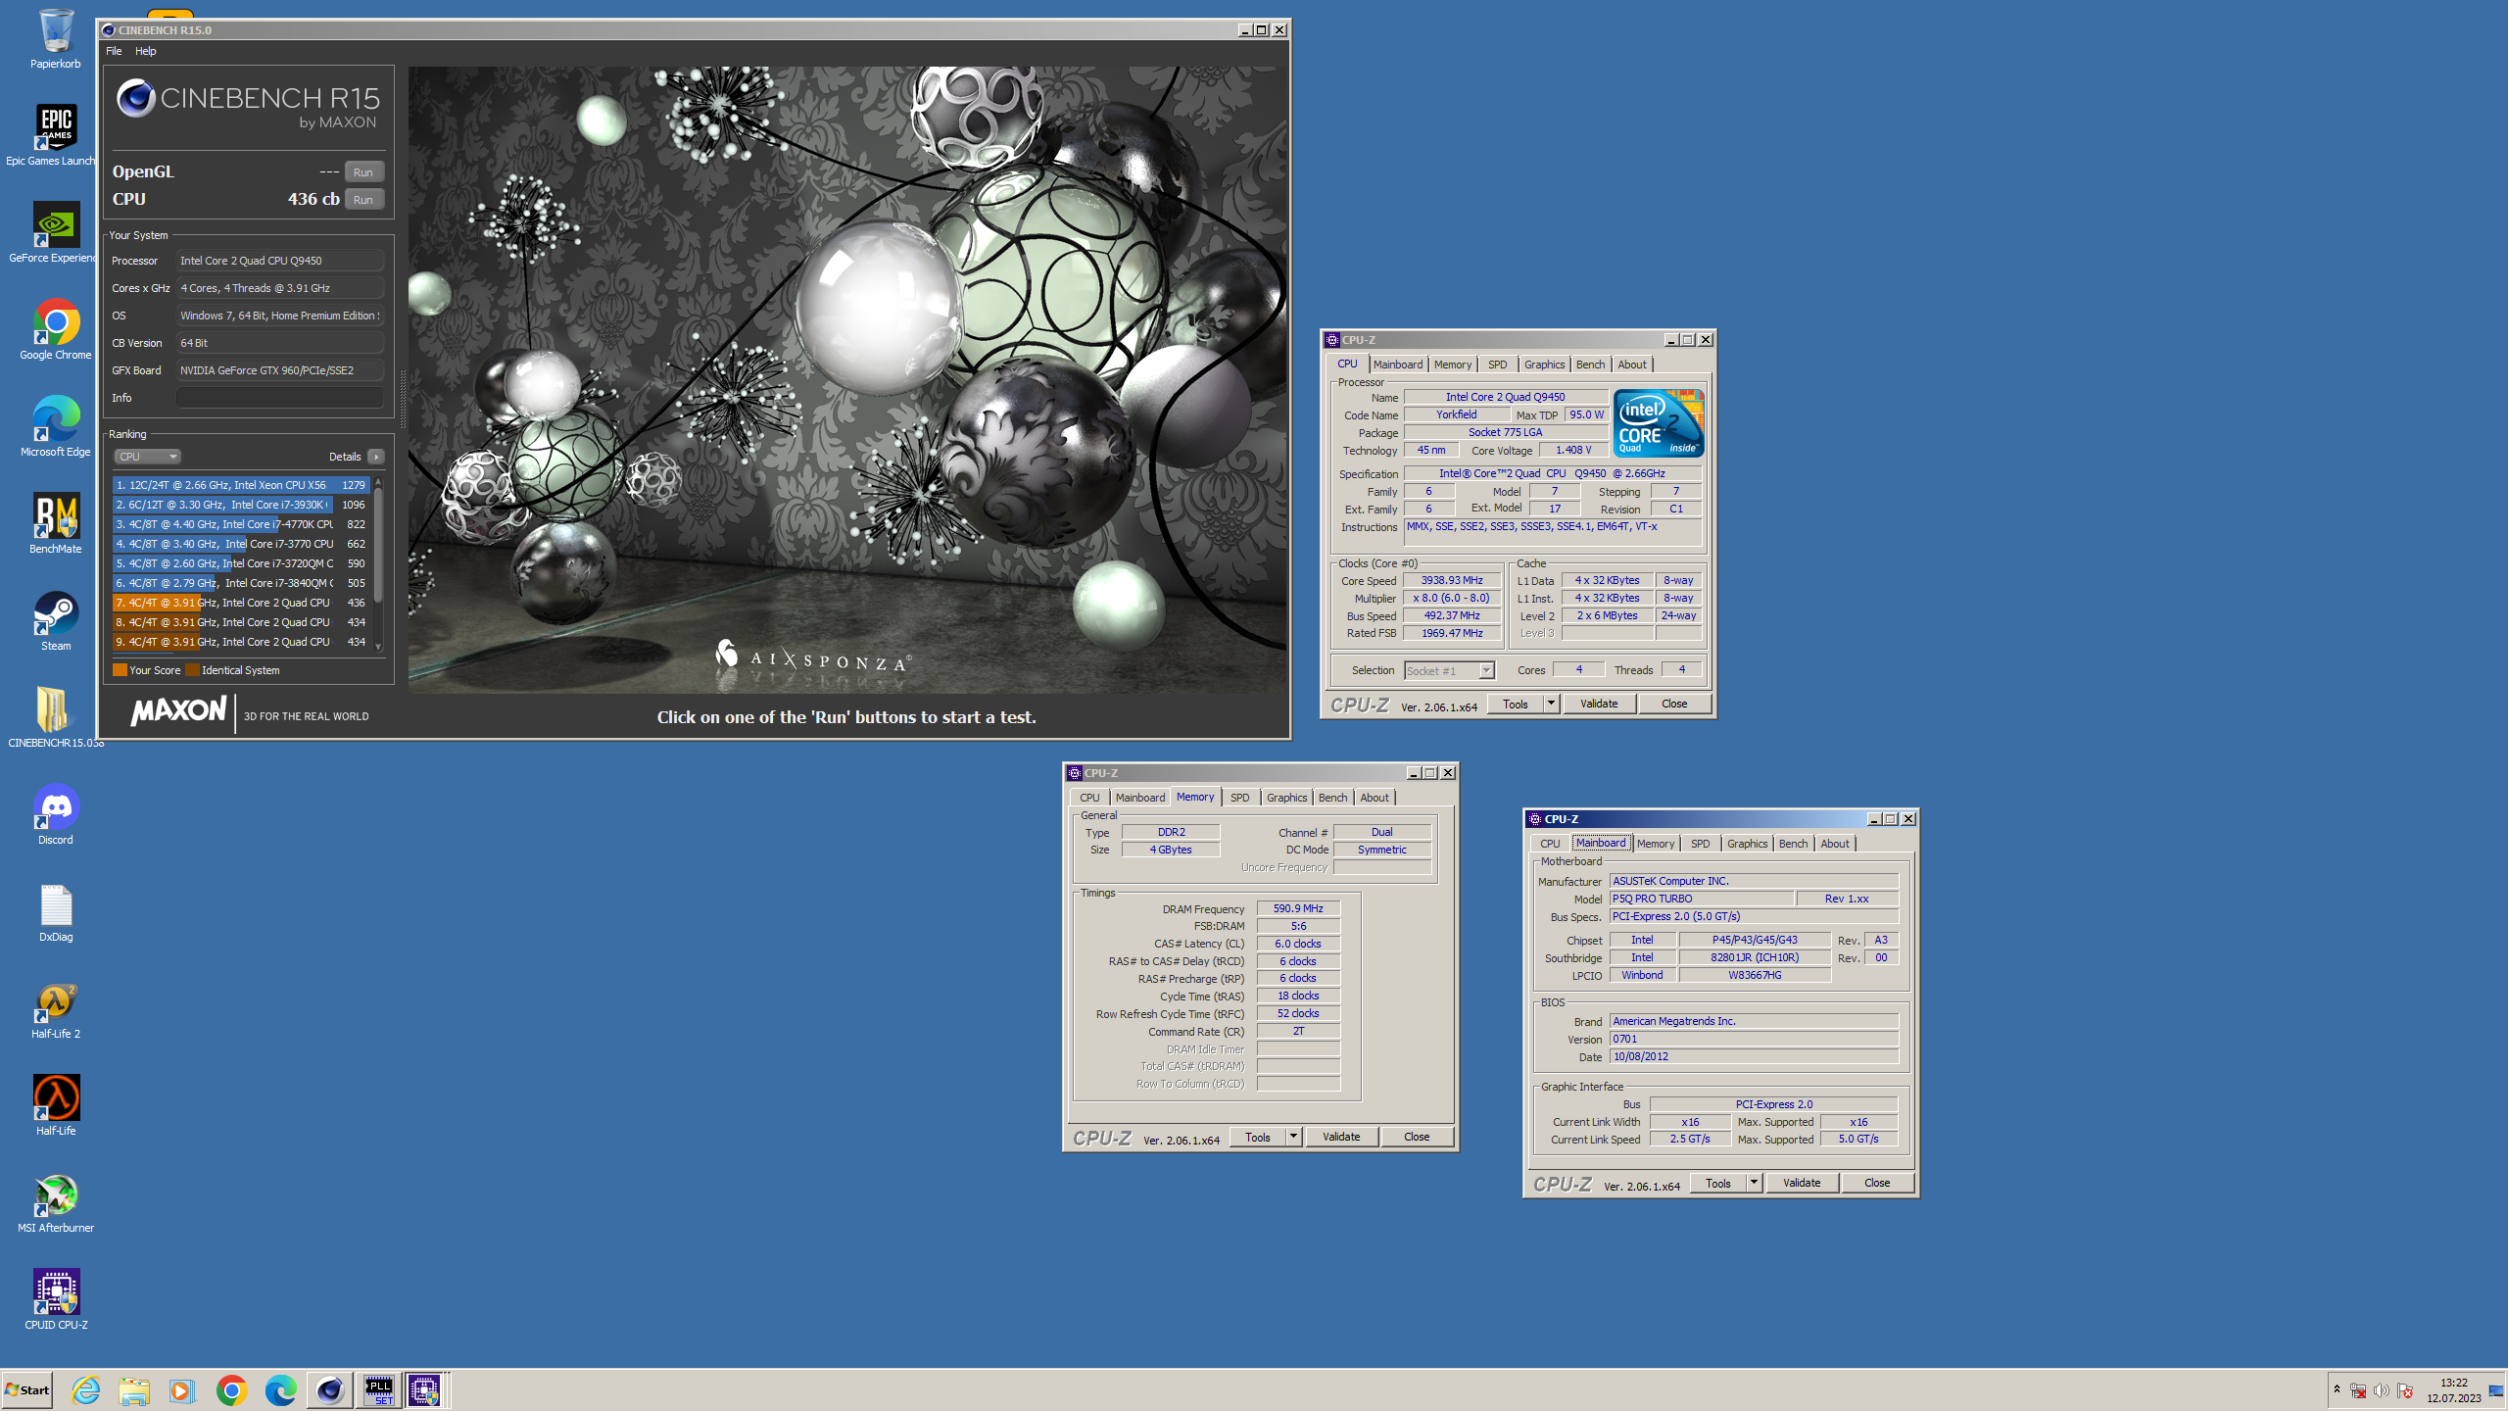Show hidden system tray icons
Image resolution: width=2508 pixels, height=1411 pixels.
click(2337, 1389)
